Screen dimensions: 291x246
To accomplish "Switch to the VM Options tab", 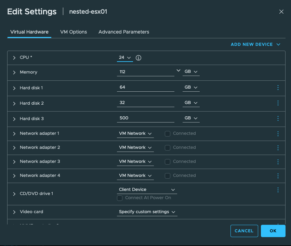I will tap(74, 32).
